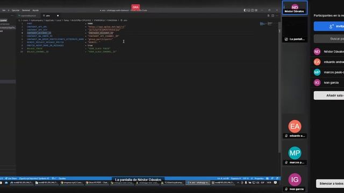
Task: Click the notification bell in VS Code status bar
Action: (x=277, y=179)
